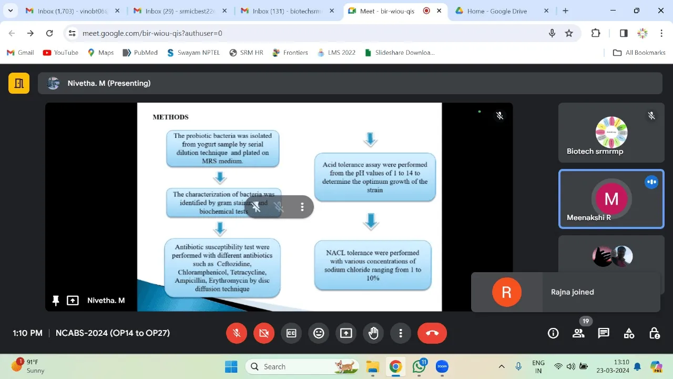Screen dimensions: 673x379
Task: Switch to Inbox (131) Gmail tab
Action: 287,11
